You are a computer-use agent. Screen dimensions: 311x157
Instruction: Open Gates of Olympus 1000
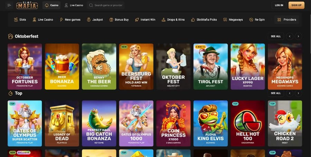[136, 123]
